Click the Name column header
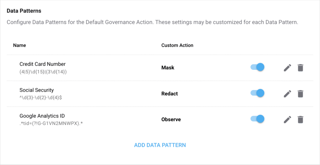This screenshot has height=165, width=320. [x=19, y=45]
